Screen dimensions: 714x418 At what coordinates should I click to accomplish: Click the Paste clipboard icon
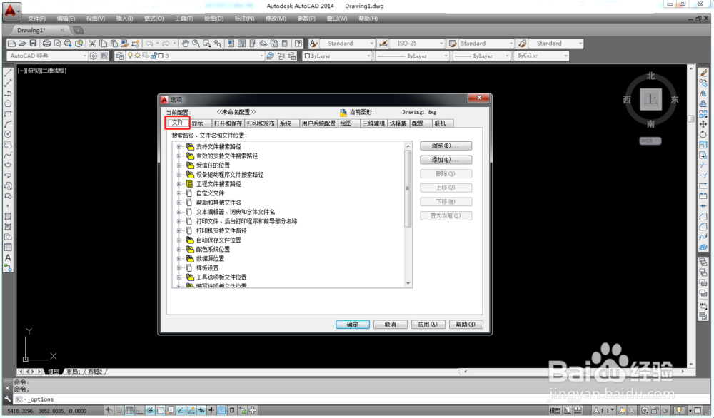click(x=114, y=44)
